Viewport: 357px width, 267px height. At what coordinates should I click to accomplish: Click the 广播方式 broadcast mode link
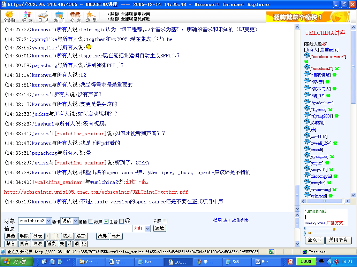click(335, 223)
